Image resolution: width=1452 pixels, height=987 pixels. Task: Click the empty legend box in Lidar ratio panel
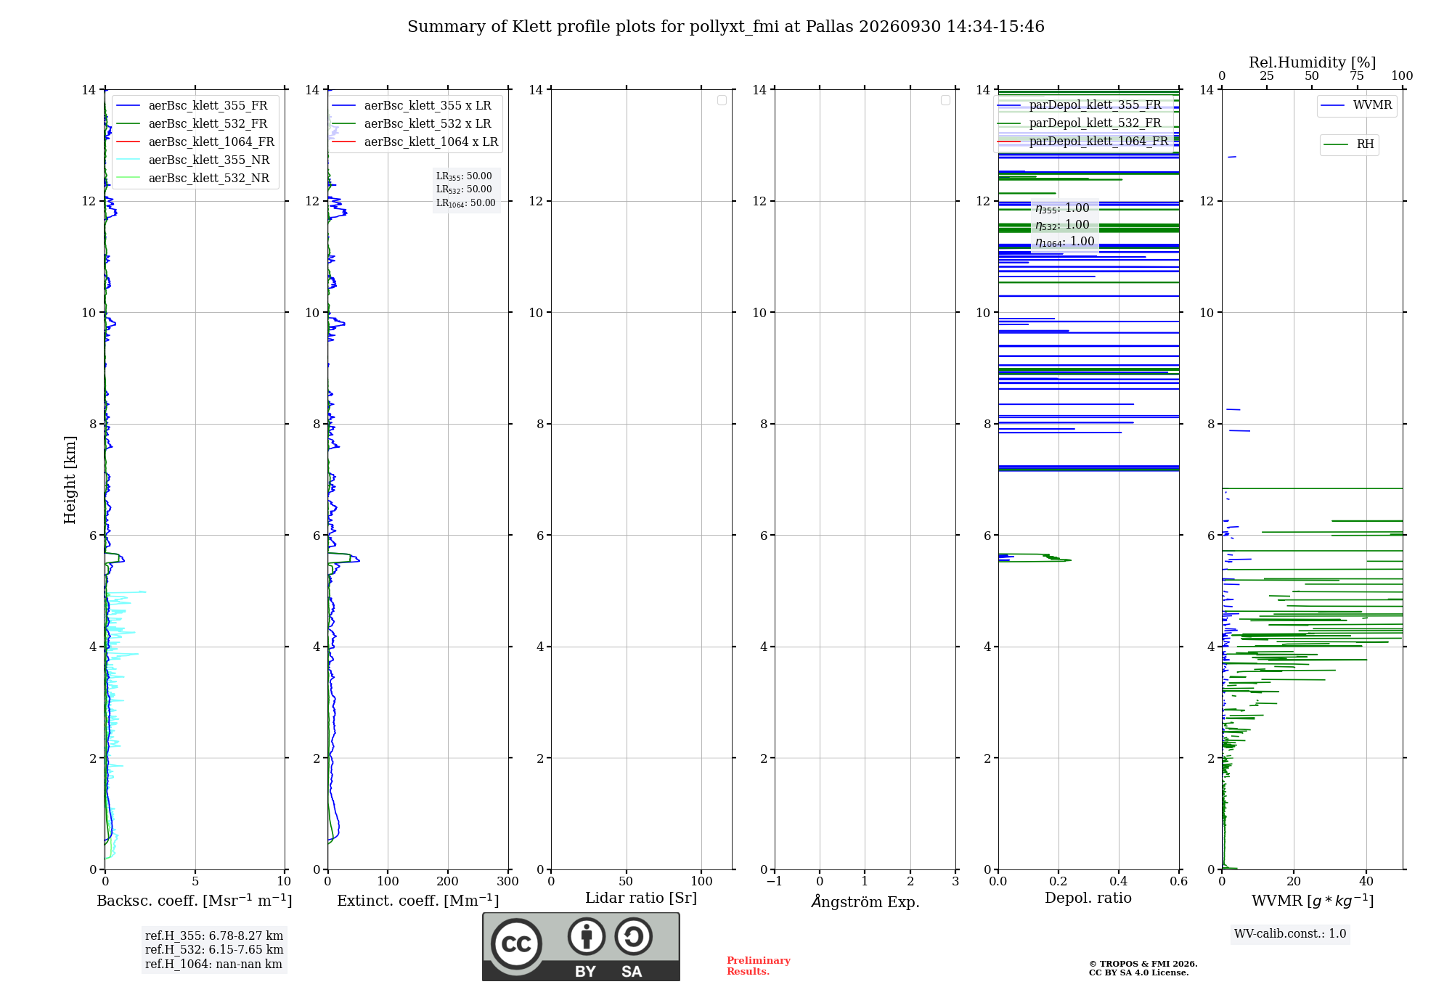click(722, 100)
